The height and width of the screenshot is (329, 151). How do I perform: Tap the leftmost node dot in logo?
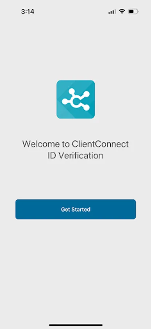point(65,101)
